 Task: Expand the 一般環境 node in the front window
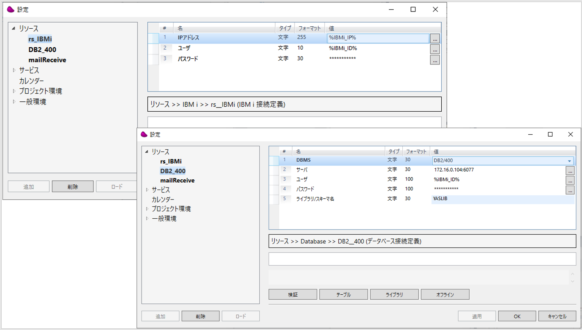pyautogui.click(x=147, y=219)
